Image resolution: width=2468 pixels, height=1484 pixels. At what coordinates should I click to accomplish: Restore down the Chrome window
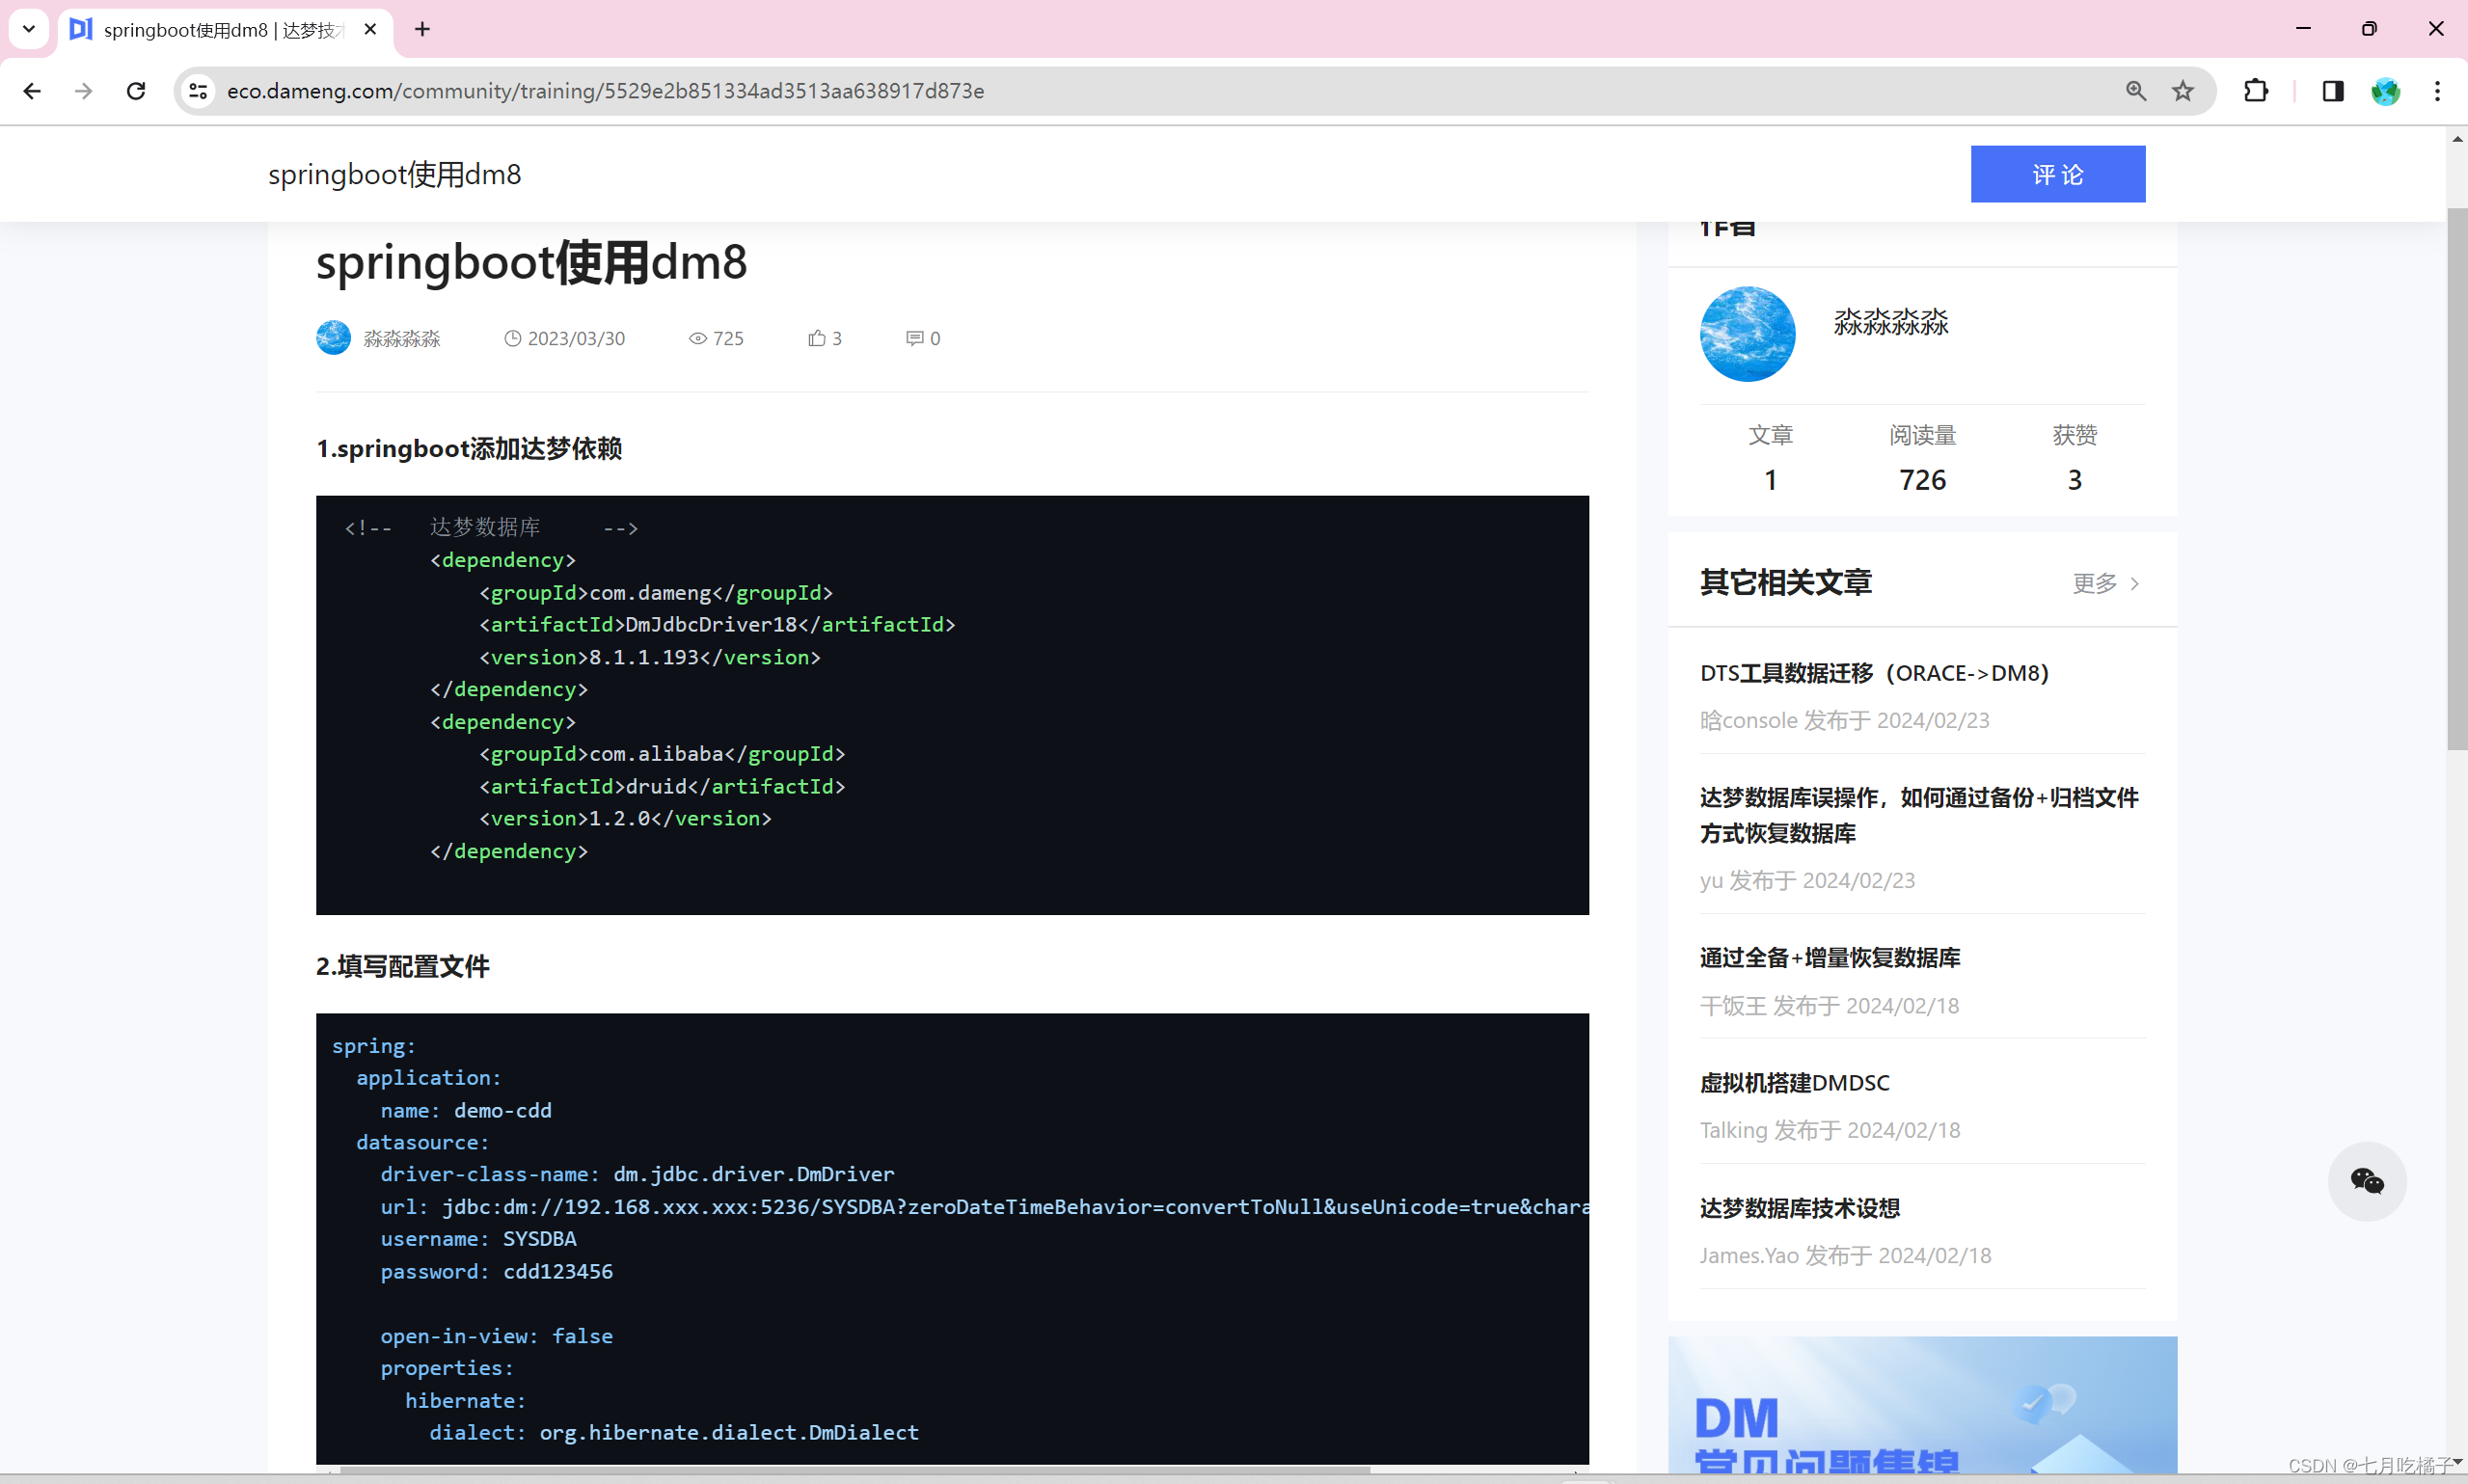pyautogui.click(x=2369, y=29)
